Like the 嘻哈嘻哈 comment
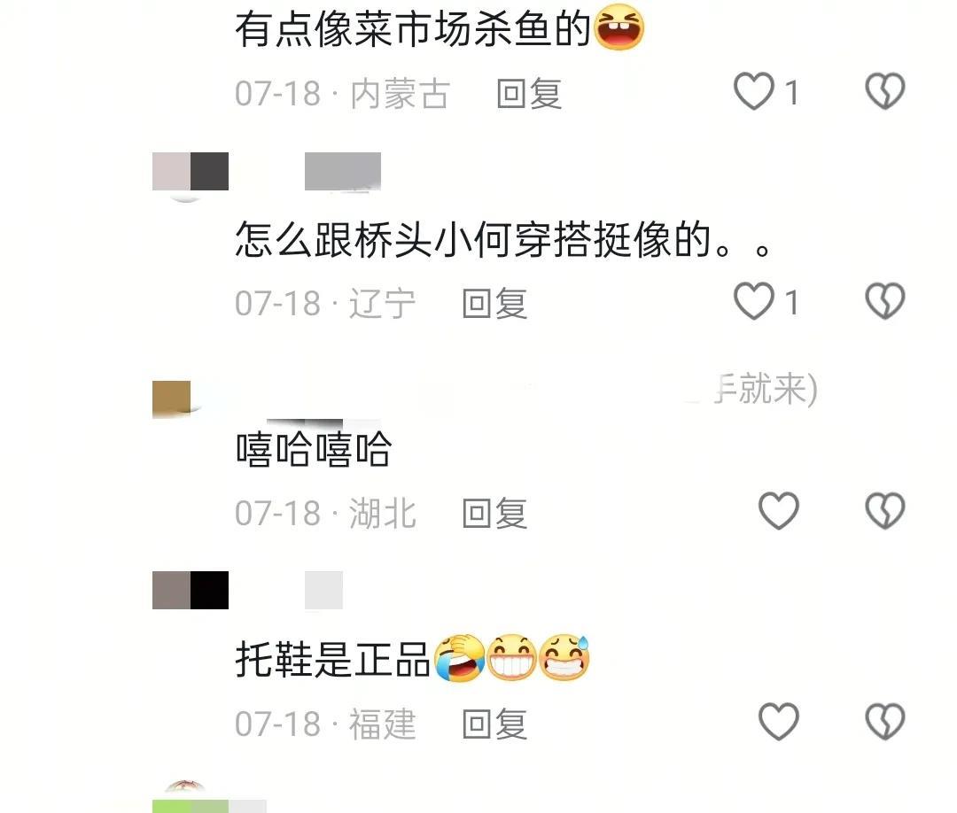Image resolution: width=957 pixels, height=813 pixels. 779,511
